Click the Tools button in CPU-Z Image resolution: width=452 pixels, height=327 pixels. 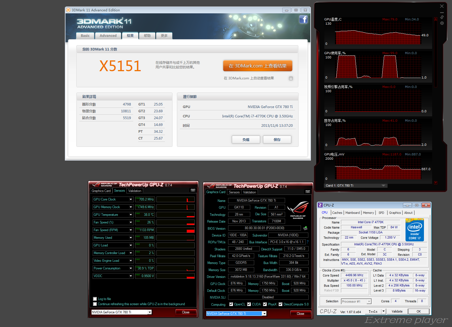click(x=373, y=311)
